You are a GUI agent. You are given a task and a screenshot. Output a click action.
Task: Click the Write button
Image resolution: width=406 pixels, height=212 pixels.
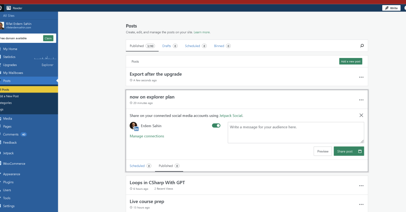[x=391, y=8]
